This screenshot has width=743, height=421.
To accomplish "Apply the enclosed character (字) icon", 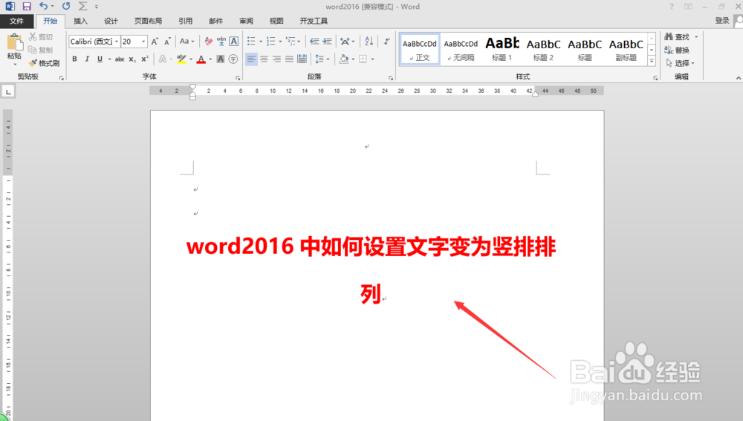I will 233,59.
